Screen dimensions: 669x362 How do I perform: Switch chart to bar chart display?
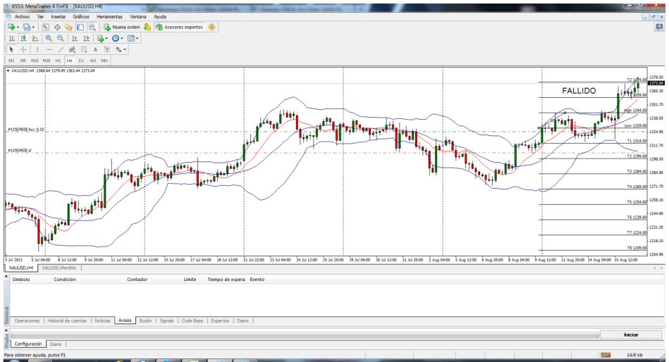pos(12,39)
